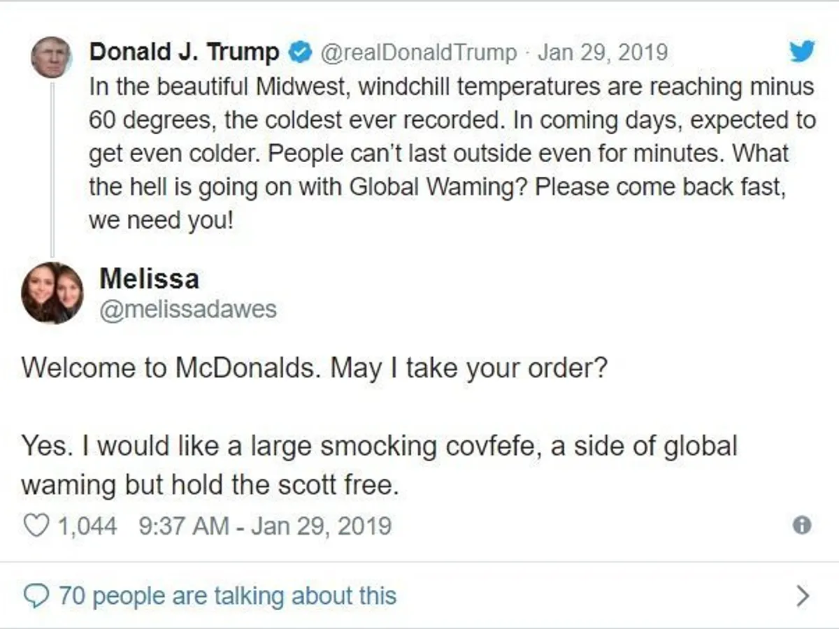
Task: Open the profile picture beside Donald J. Trump
Action: coord(51,57)
